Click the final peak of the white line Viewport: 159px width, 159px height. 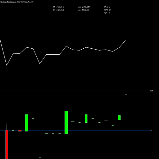pyautogui.click(x=126, y=40)
